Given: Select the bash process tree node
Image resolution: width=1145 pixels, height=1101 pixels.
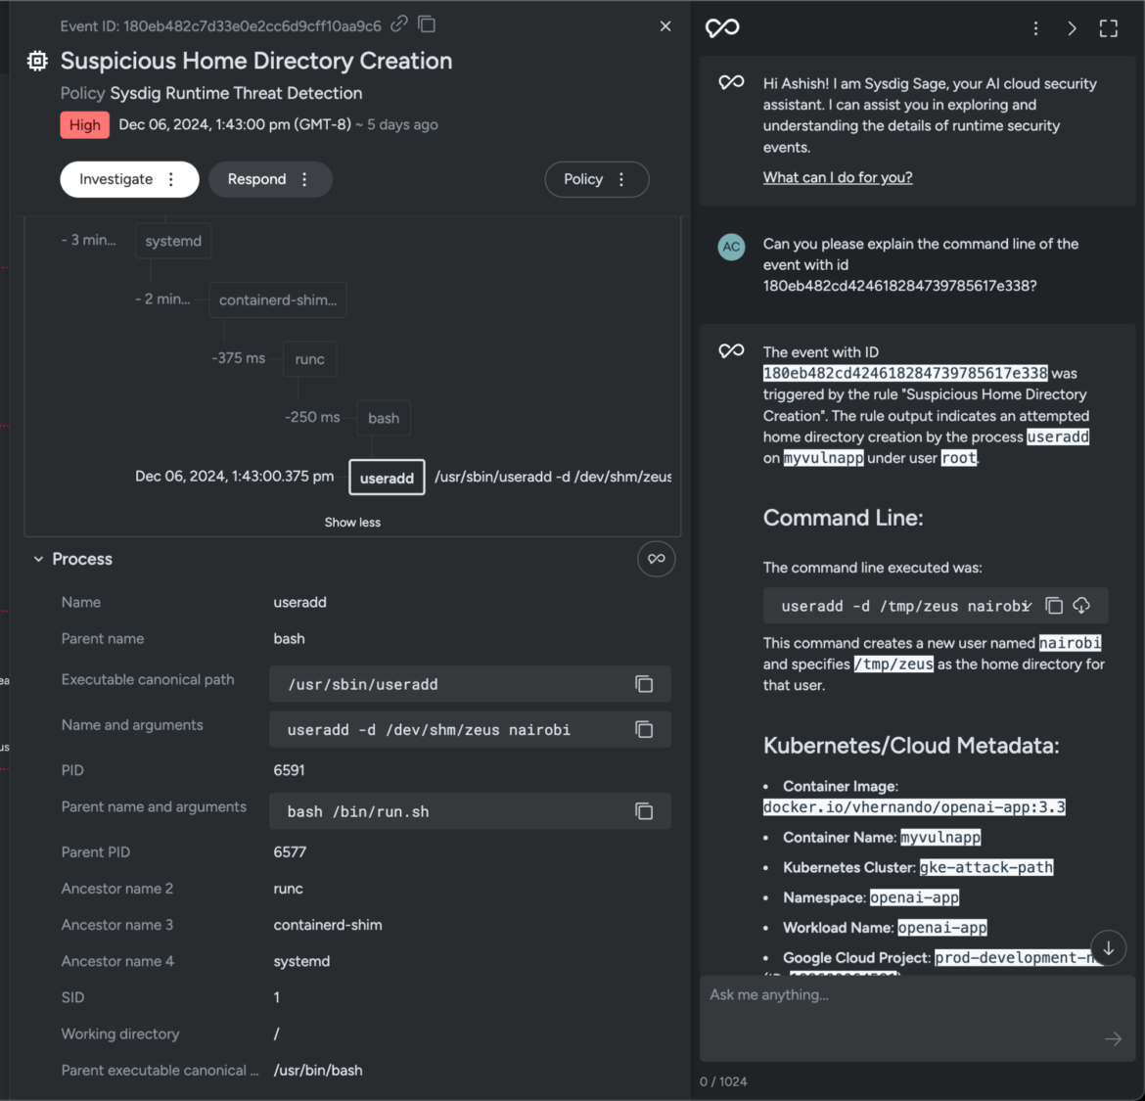Looking at the screenshot, I should pos(384,418).
